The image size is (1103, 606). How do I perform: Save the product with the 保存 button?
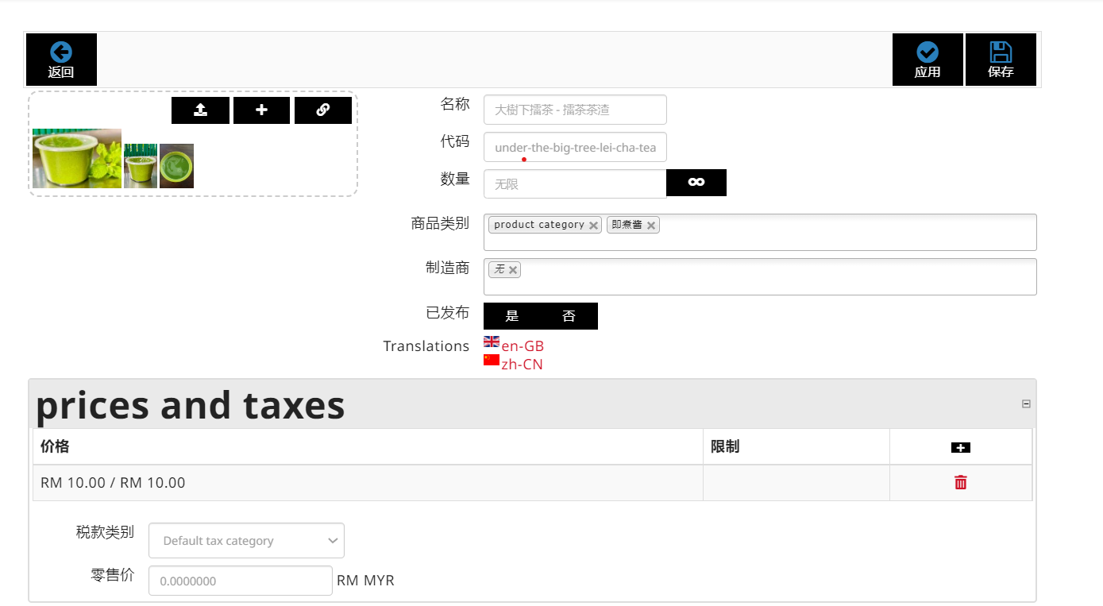click(1001, 60)
